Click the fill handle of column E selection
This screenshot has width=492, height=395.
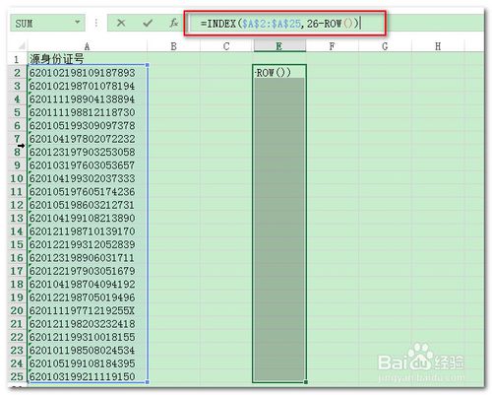306,382
